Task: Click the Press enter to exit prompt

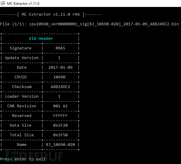Action: click(x=23, y=159)
